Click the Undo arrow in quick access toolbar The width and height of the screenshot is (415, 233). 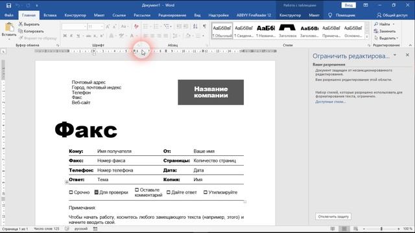click(x=18, y=5)
